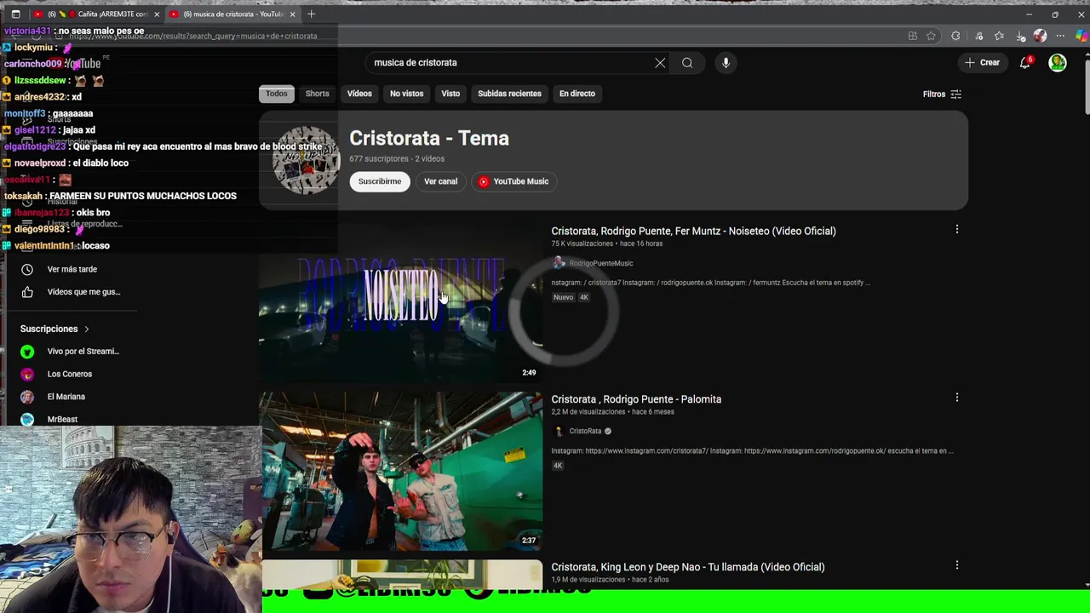Open Edge downloads icon
Screen dimensions: 1090x613
coord(1020,36)
